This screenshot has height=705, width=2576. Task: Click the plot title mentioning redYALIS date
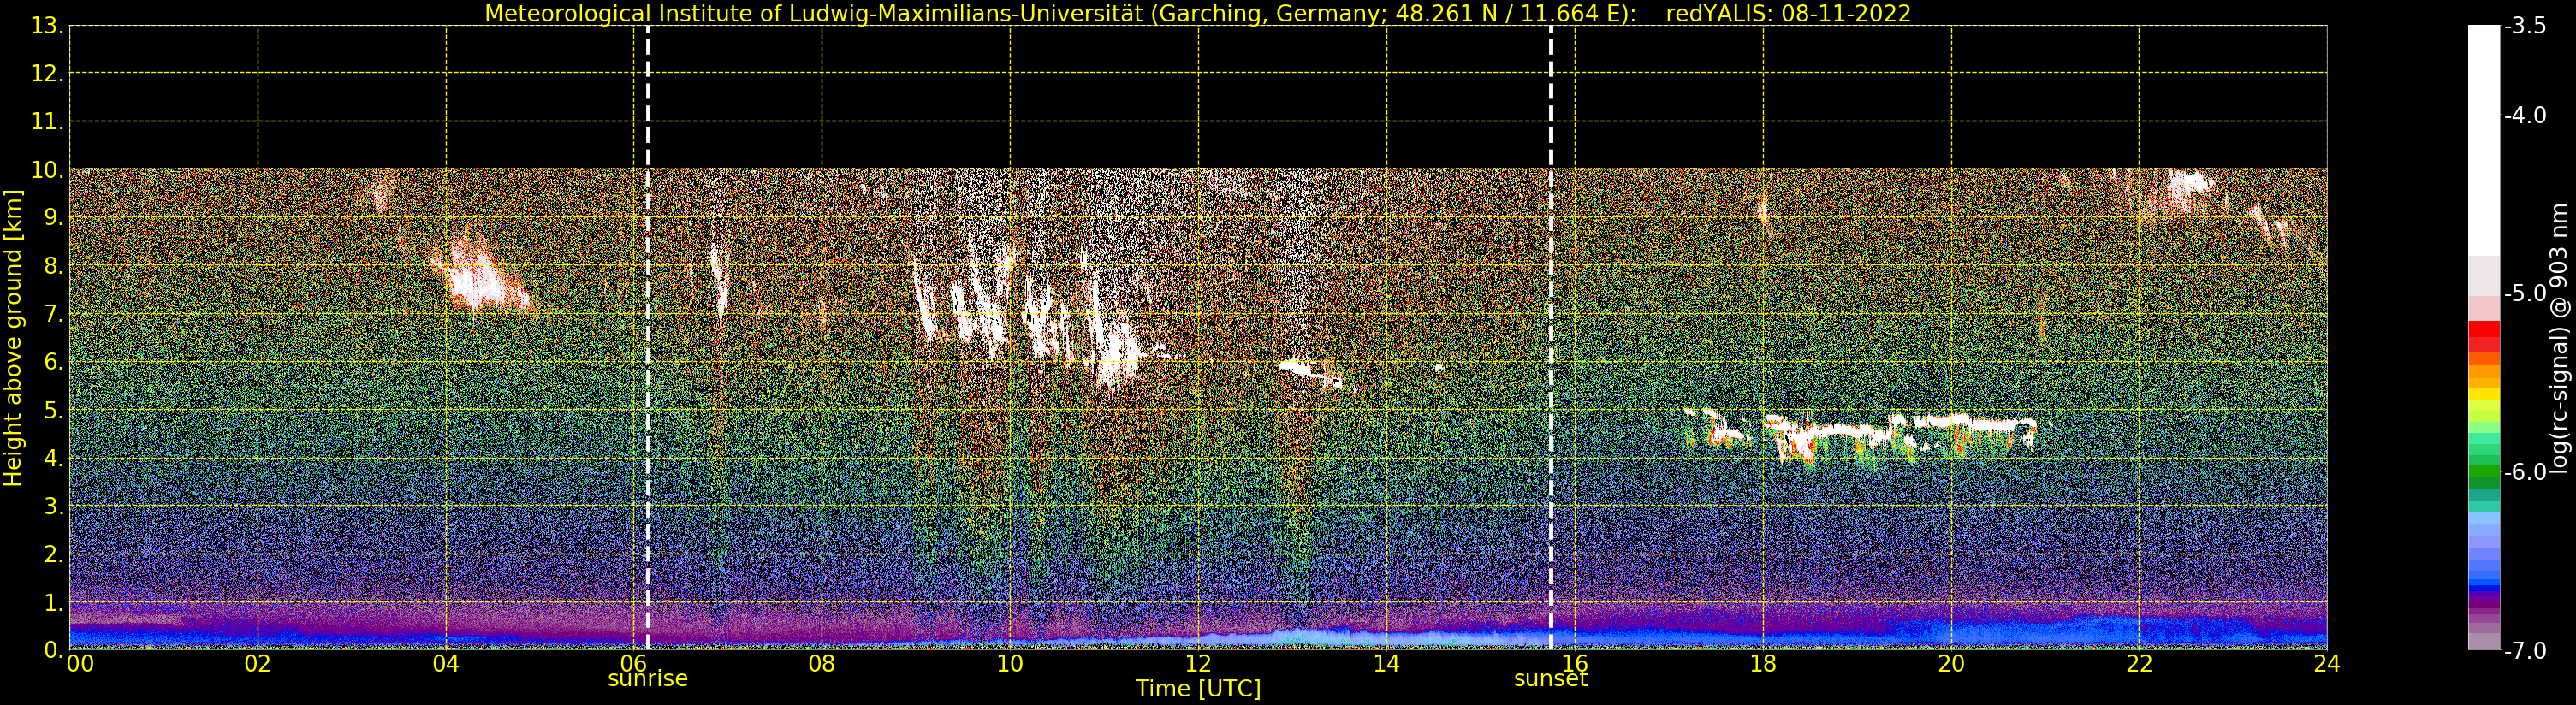pyautogui.click(x=1198, y=14)
